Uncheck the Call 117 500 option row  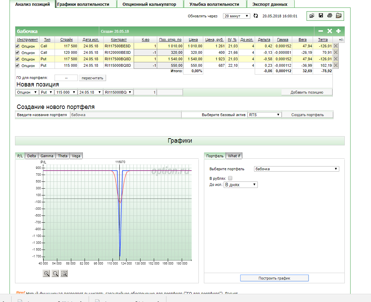pyautogui.click(x=18, y=46)
